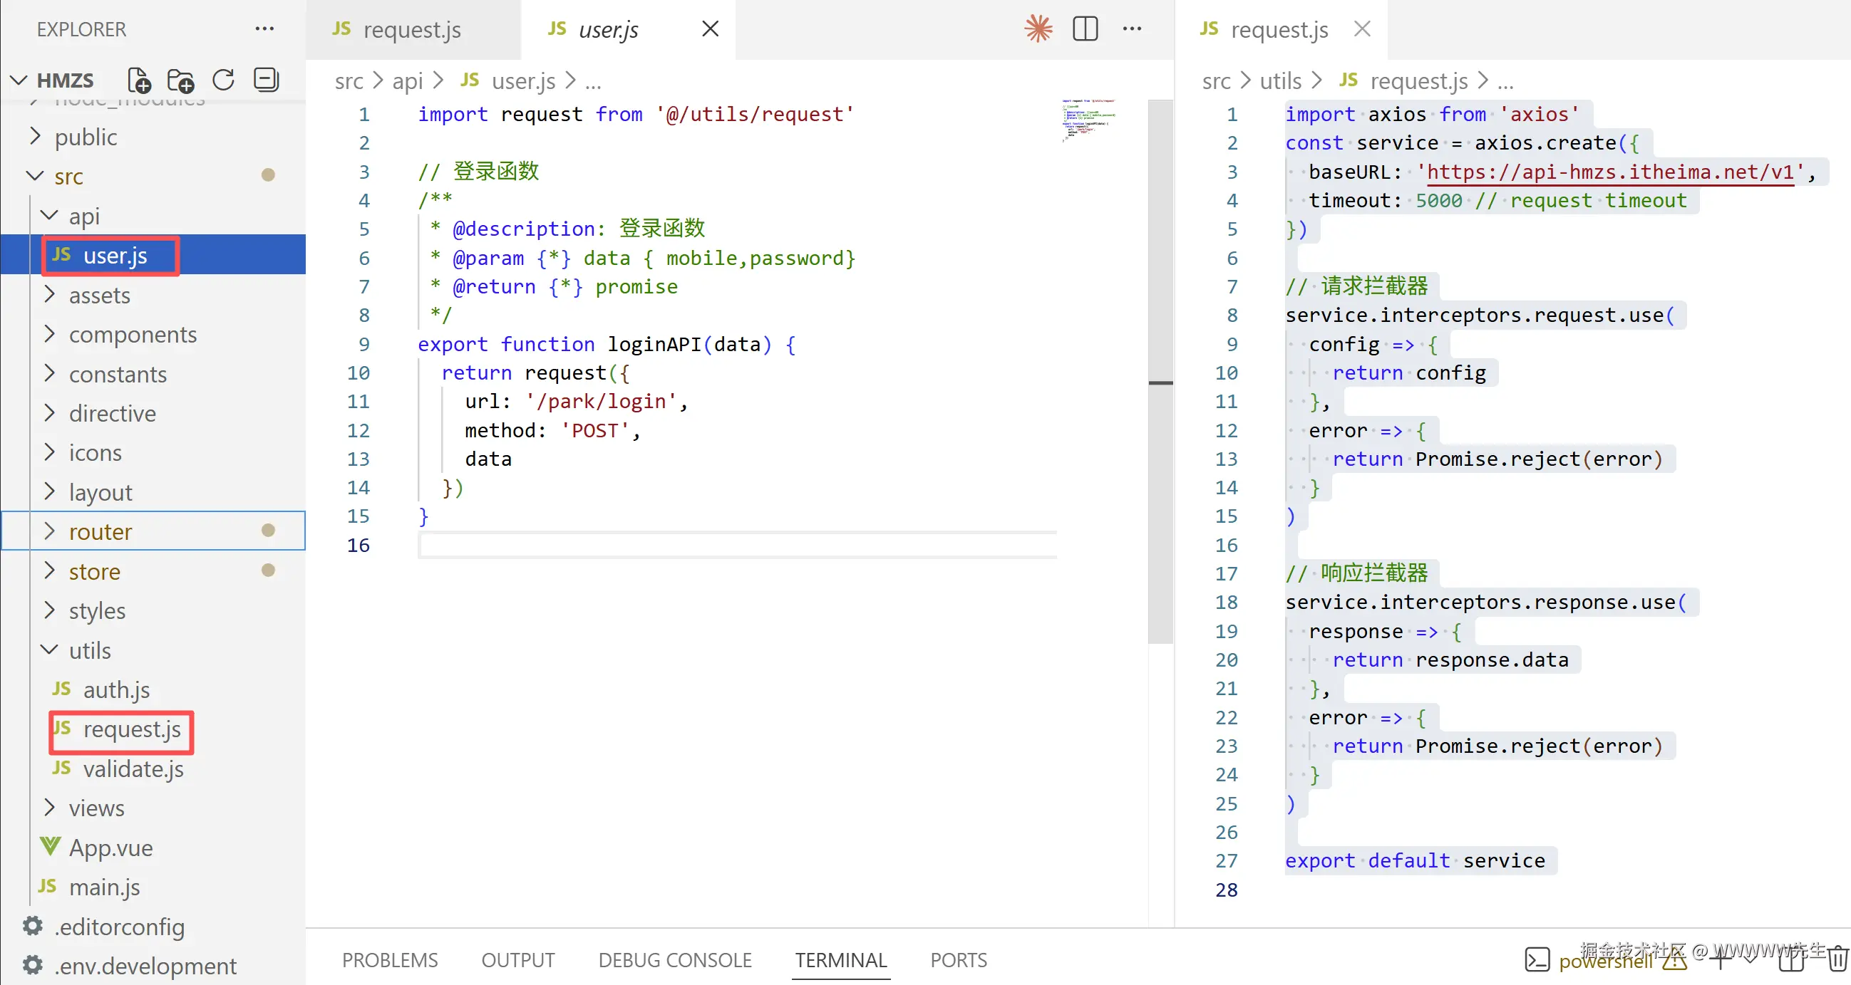This screenshot has width=1851, height=985.
Task: Expand the components folder
Action: (x=49, y=334)
